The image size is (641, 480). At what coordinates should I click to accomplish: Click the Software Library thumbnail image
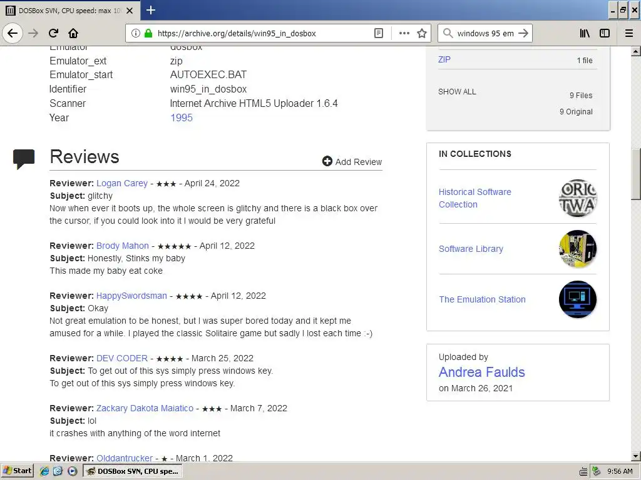(578, 249)
